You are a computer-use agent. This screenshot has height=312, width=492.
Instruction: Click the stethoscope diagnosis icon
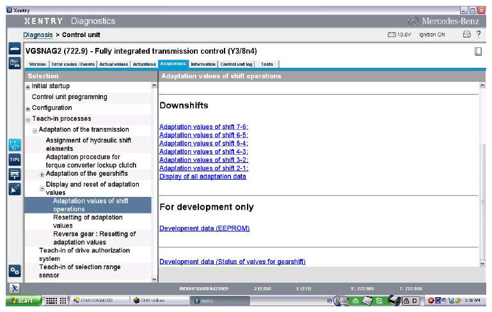coord(14,144)
